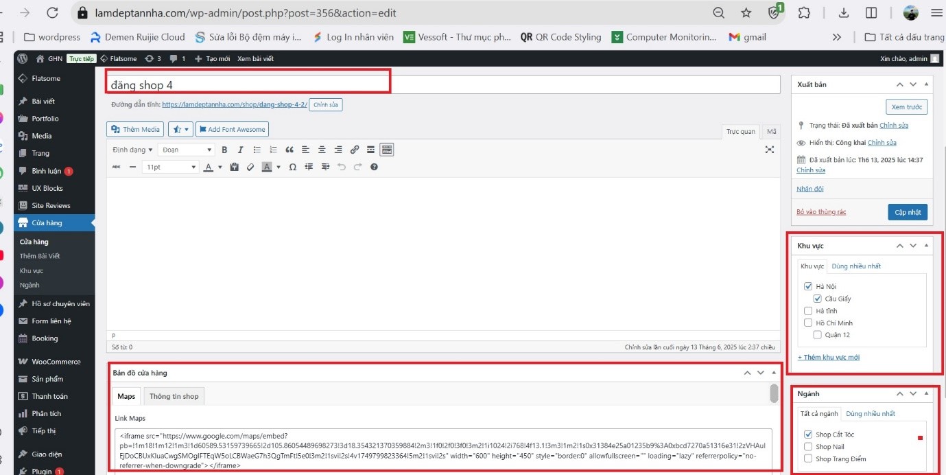Open WooCommerce in sidebar menu
946x475 pixels.
[x=56, y=362]
